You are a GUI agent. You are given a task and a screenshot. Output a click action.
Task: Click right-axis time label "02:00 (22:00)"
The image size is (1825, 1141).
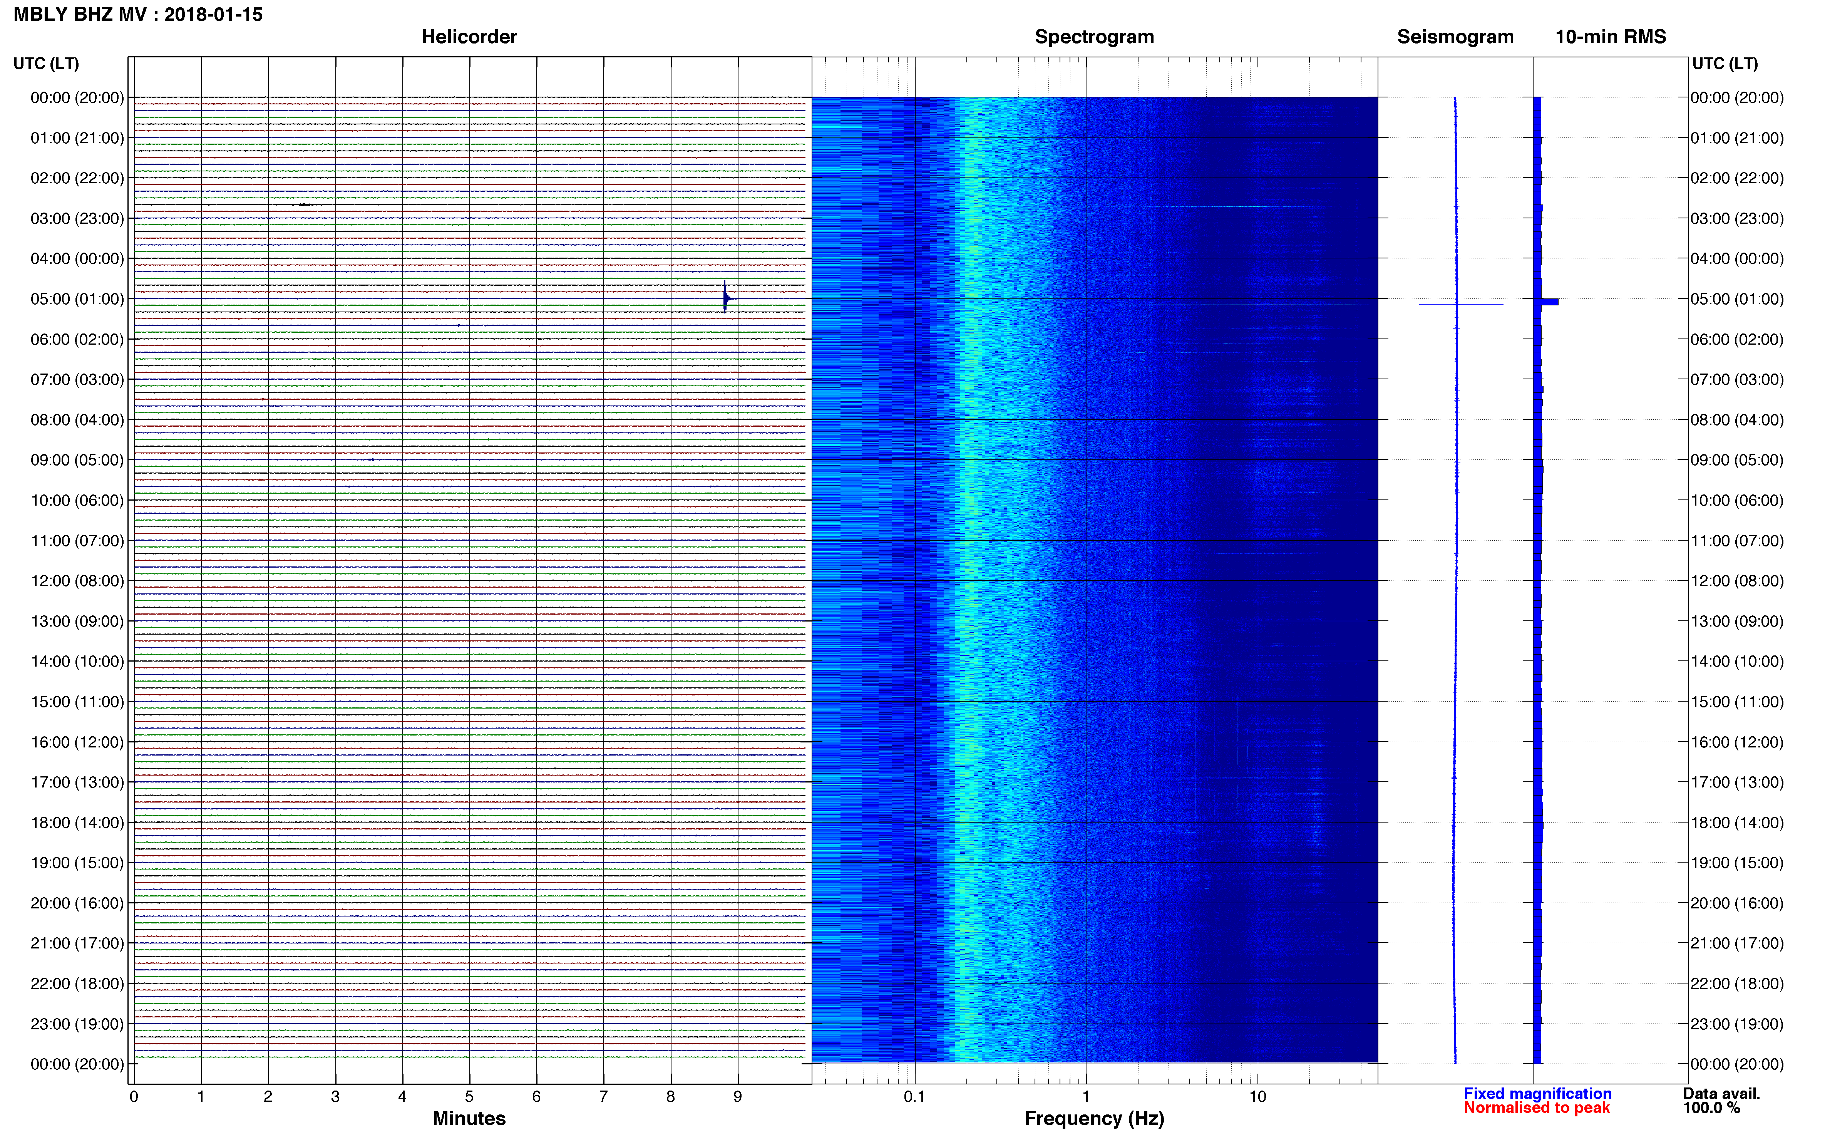click(x=1737, y=178)
